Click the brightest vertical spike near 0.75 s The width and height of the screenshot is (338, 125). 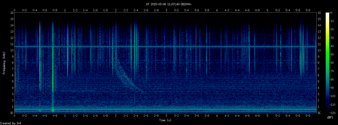[53, 67]
